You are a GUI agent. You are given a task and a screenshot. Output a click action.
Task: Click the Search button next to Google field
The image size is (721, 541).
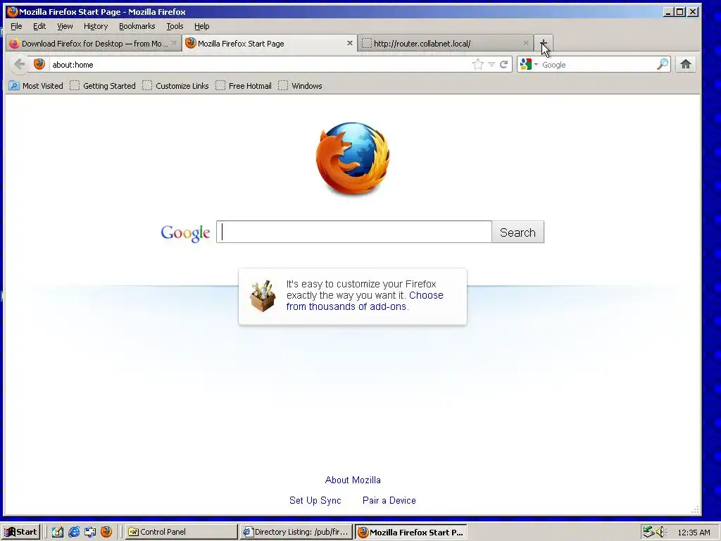click(x=518, y=232)
